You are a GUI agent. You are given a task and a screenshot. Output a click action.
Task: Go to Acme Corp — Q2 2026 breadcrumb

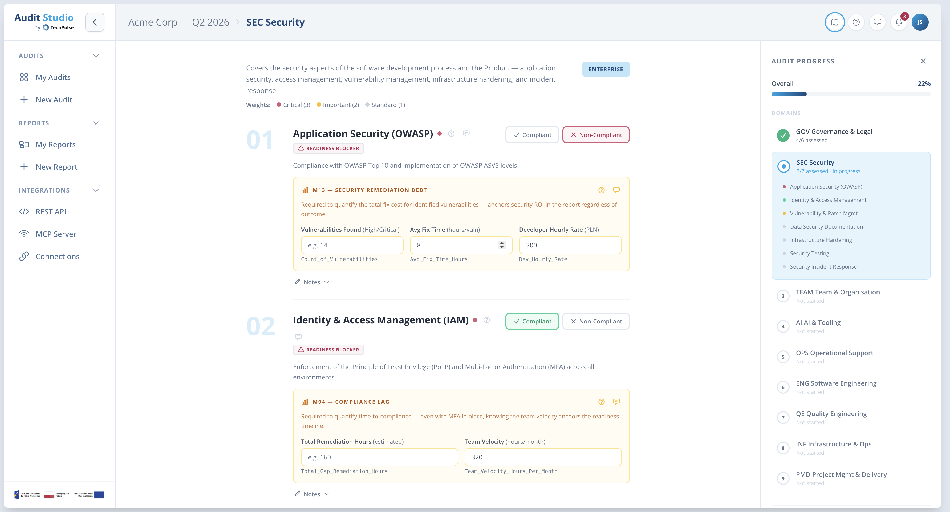pyautogui.click(x=178, y=22)
